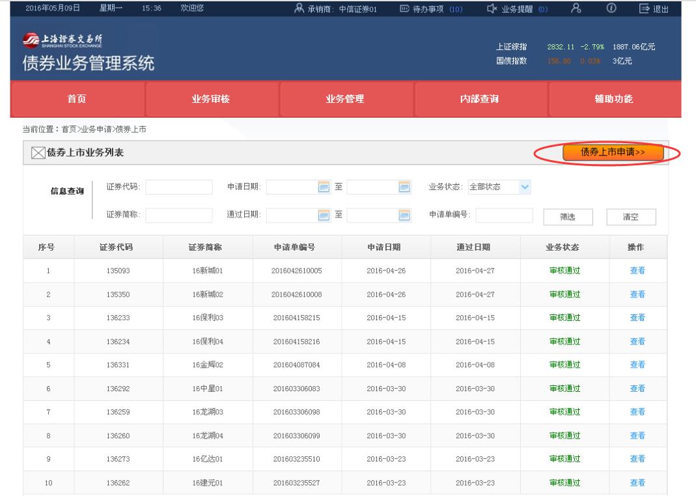Image resolution: width=696 pixels, height=496 pixels.
Task: Click the 申请日期 column header
Action: [x=384, y=247]
